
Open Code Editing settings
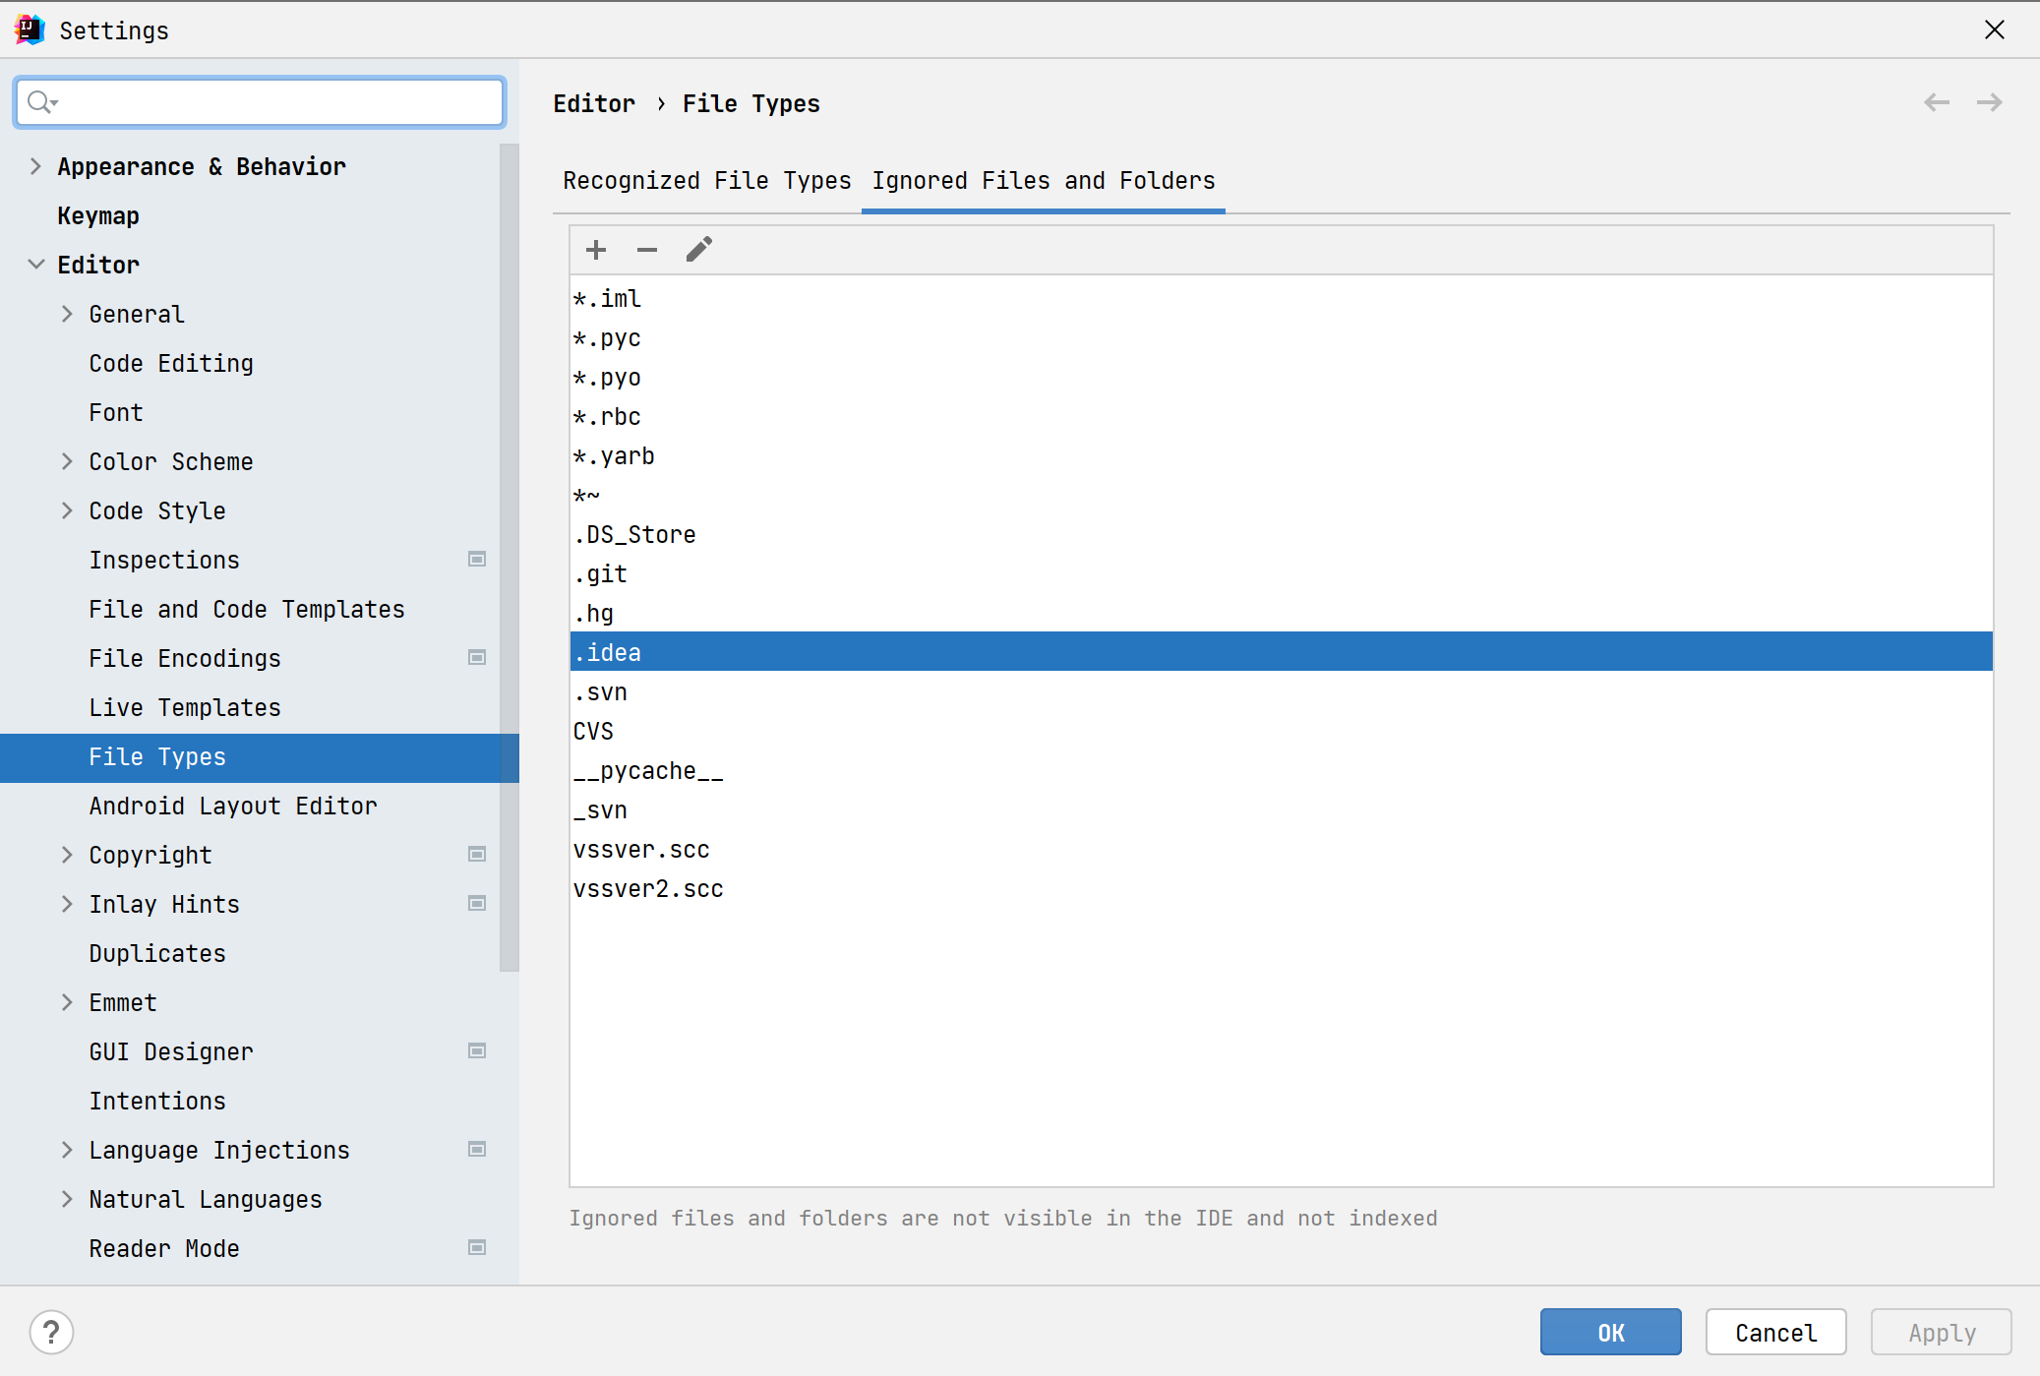[171, 363]
